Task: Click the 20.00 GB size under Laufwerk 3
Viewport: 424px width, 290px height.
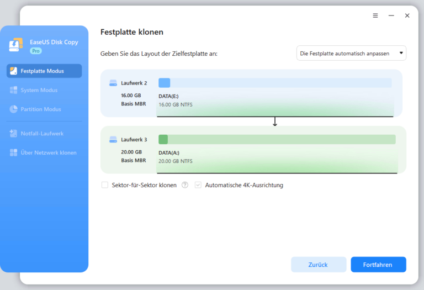Action: (x=131, y=152)
